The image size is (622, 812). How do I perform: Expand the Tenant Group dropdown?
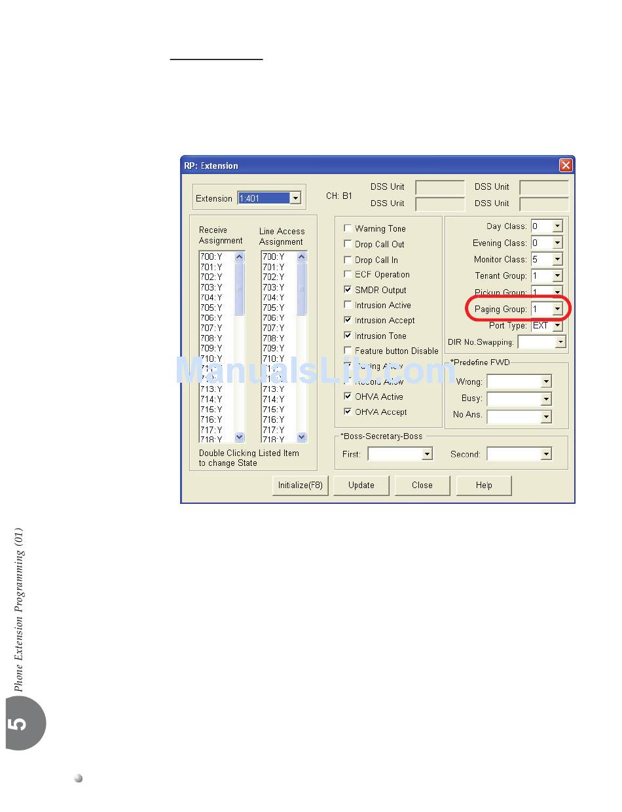557,276
